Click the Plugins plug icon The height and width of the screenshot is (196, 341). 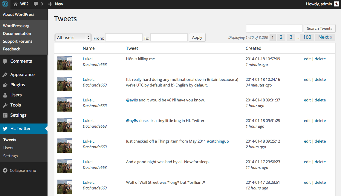5,85
